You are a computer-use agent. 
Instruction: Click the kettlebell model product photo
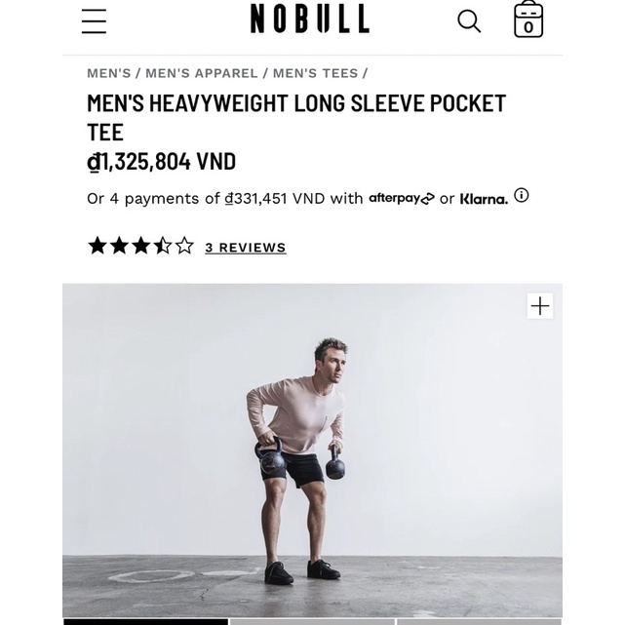[312, 450]
